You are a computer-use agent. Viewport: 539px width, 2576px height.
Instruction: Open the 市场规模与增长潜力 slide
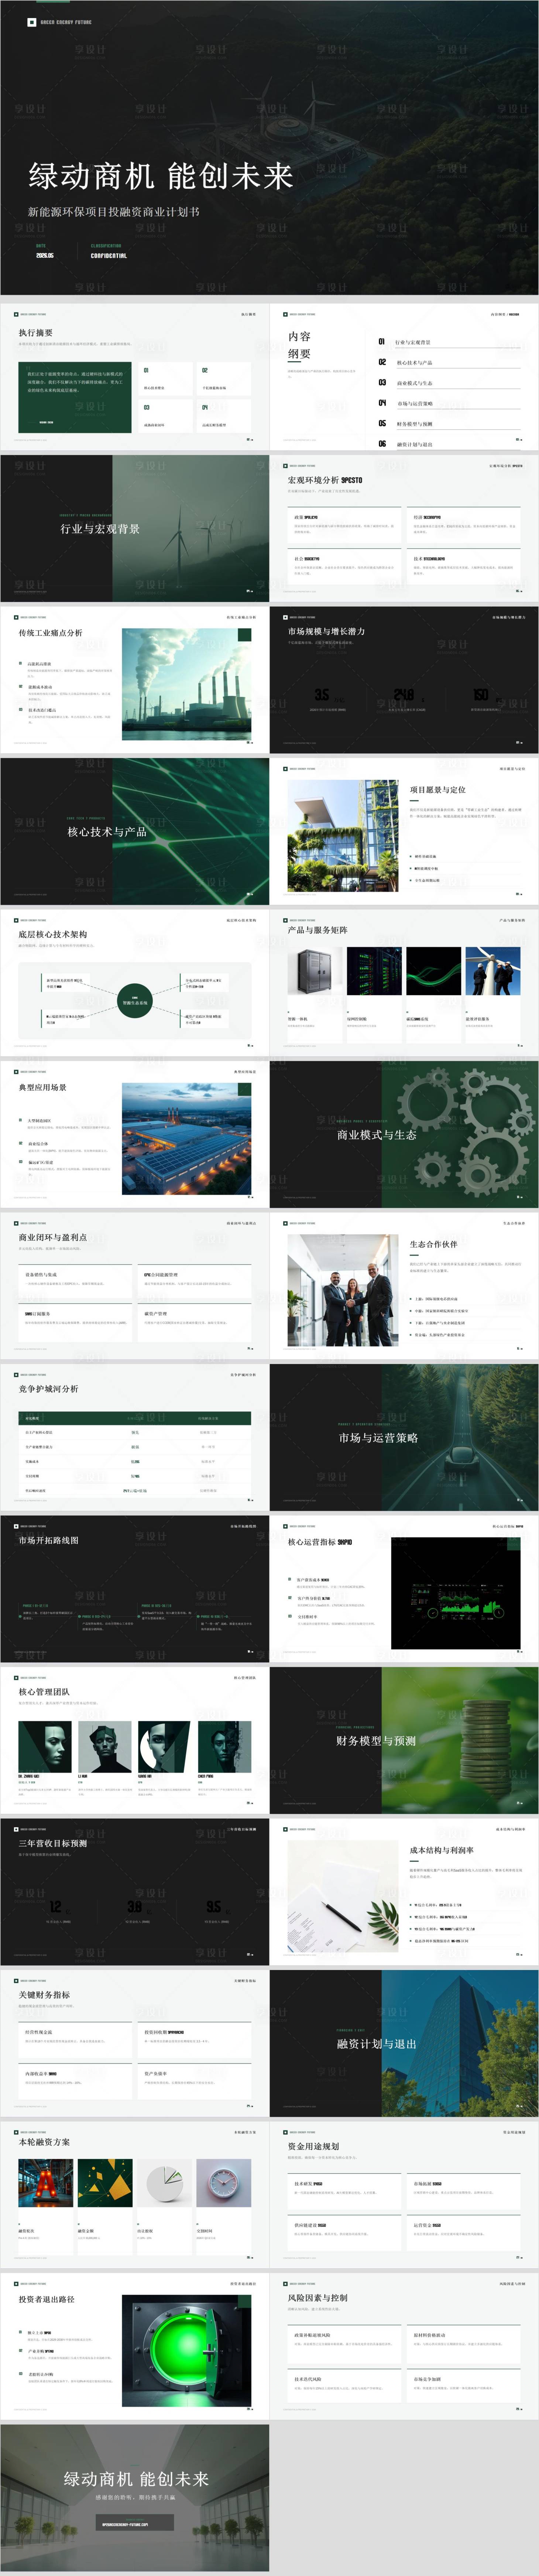tap(404, 680)
